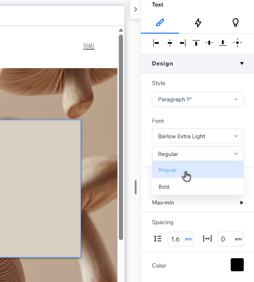Viewport: 254px width, 282px height.
Task: Align element to the top edge
Action: point(196,43)
